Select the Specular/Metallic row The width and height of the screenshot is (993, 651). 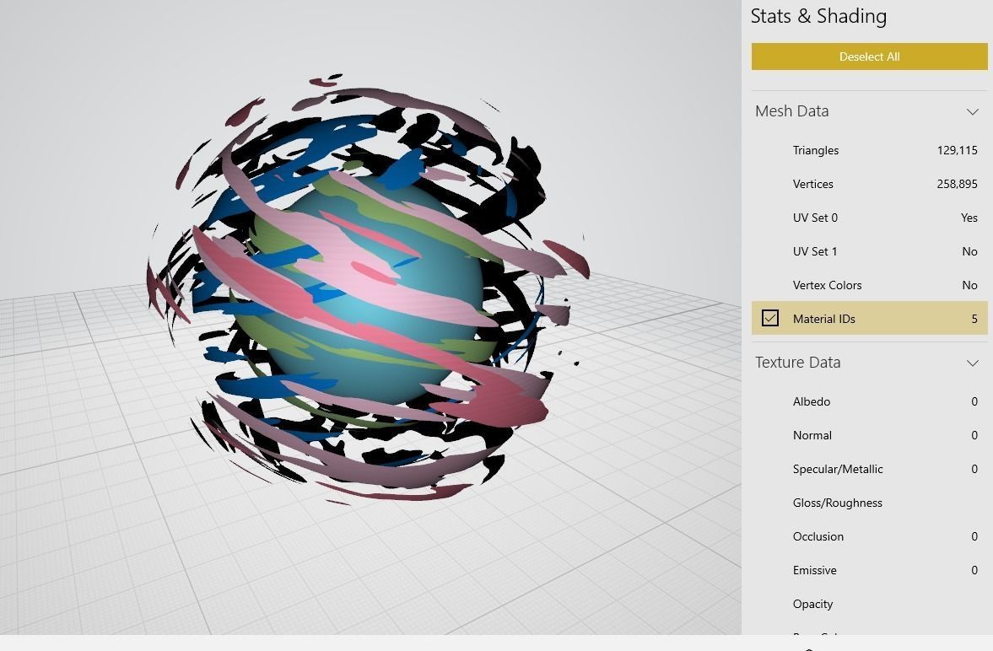point(869,469)
